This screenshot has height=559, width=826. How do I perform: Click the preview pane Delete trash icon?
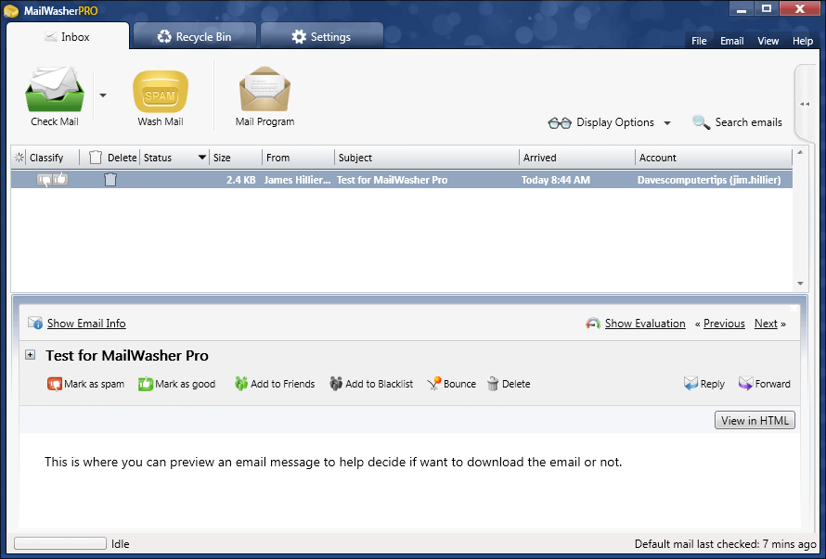tap(493, 384)
